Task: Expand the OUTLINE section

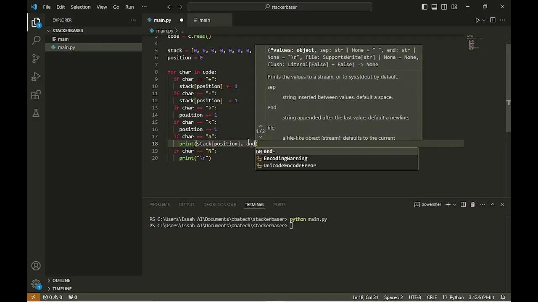Action: point(61,280)
